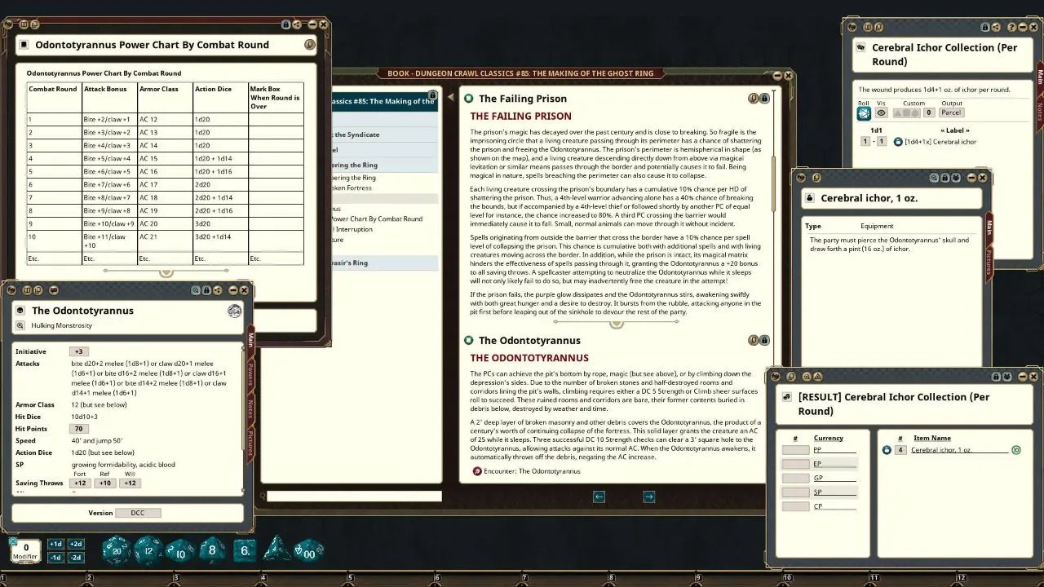The image size is (1044, 587).
Task: Toggle lock on Cerebral Ichor Collection table window
Action: click(985, 27)
